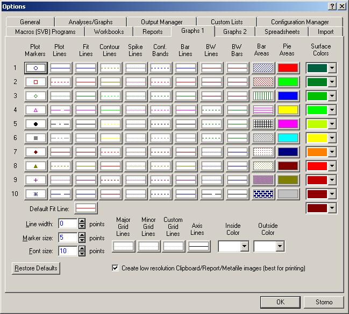Switch to the General tab
The height and width of the screenshot is (314, 349).
coord(30,22)
